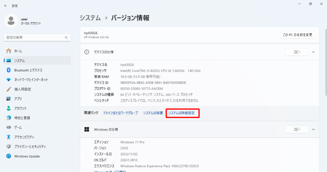Open Bluetooth とデバイス settings

pyautogui.click(x=37, y=70)
